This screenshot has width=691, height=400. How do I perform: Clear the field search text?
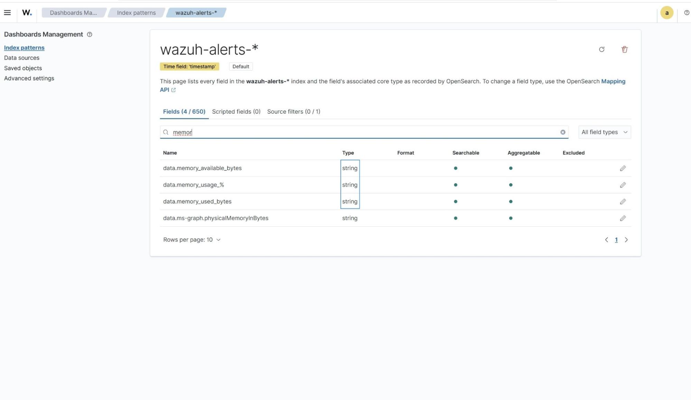coord(563,132)
